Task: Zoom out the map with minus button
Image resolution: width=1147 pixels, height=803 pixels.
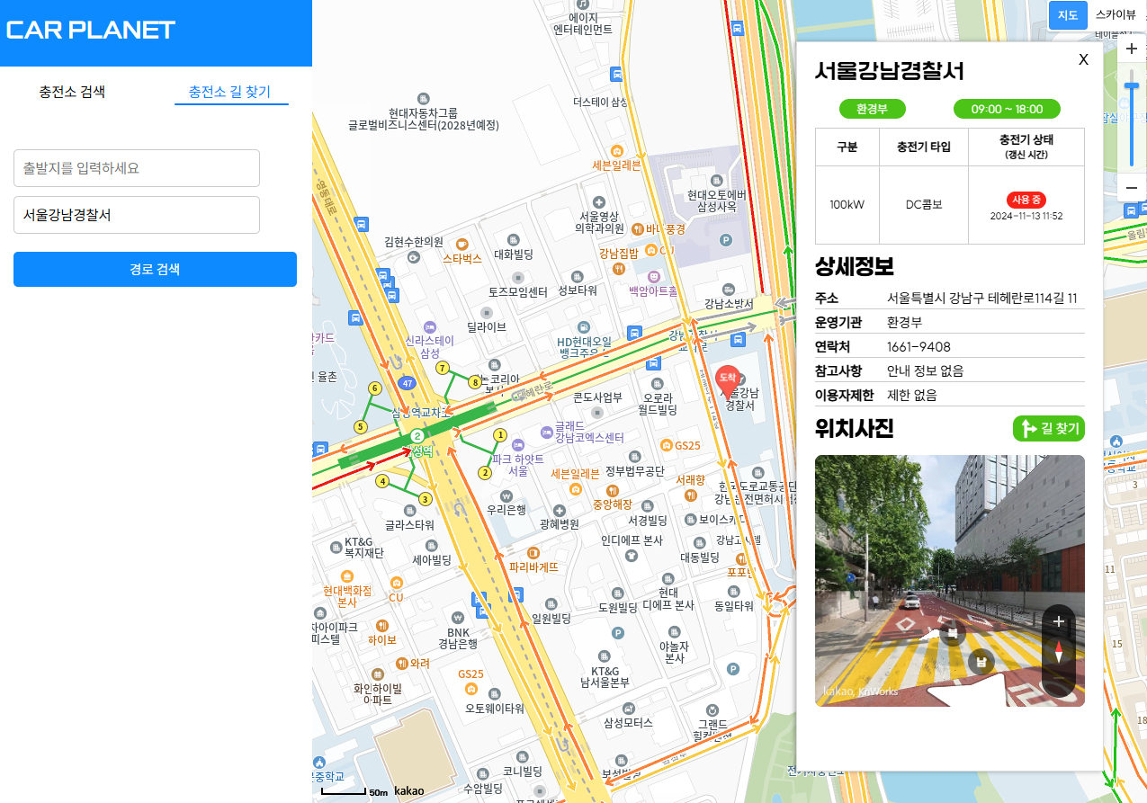Action: point(1132,187)
